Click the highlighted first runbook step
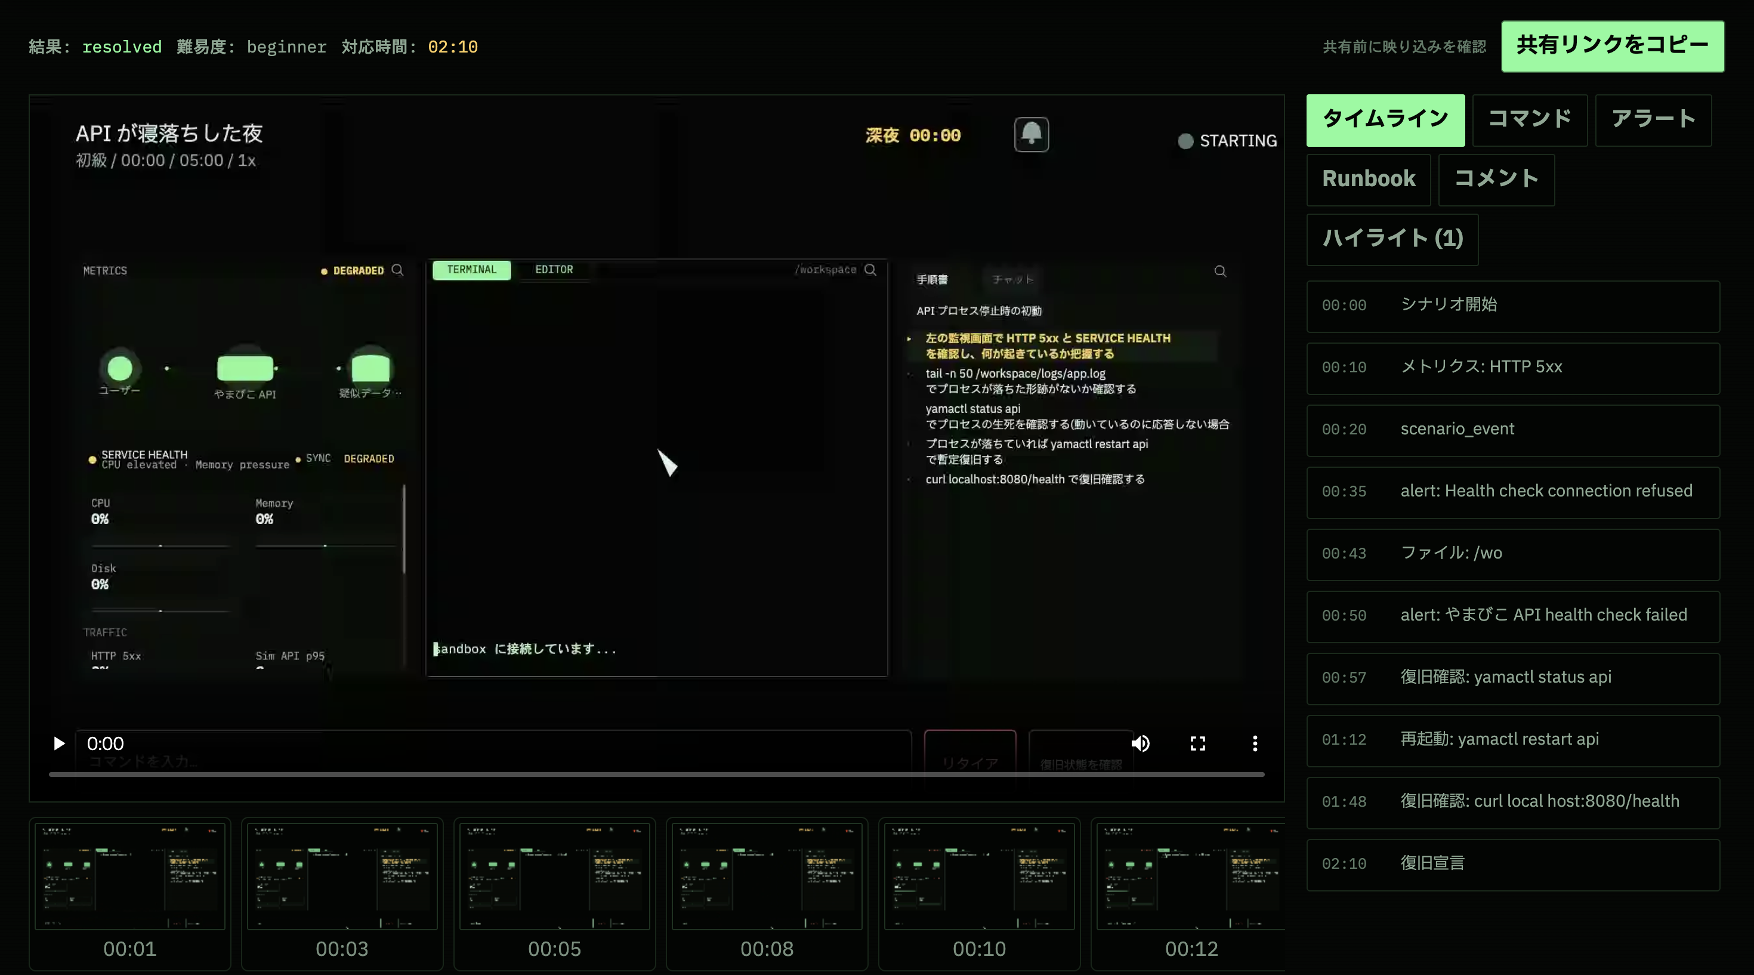This screenshot has width=1754, height=975. pos(1062,346)
